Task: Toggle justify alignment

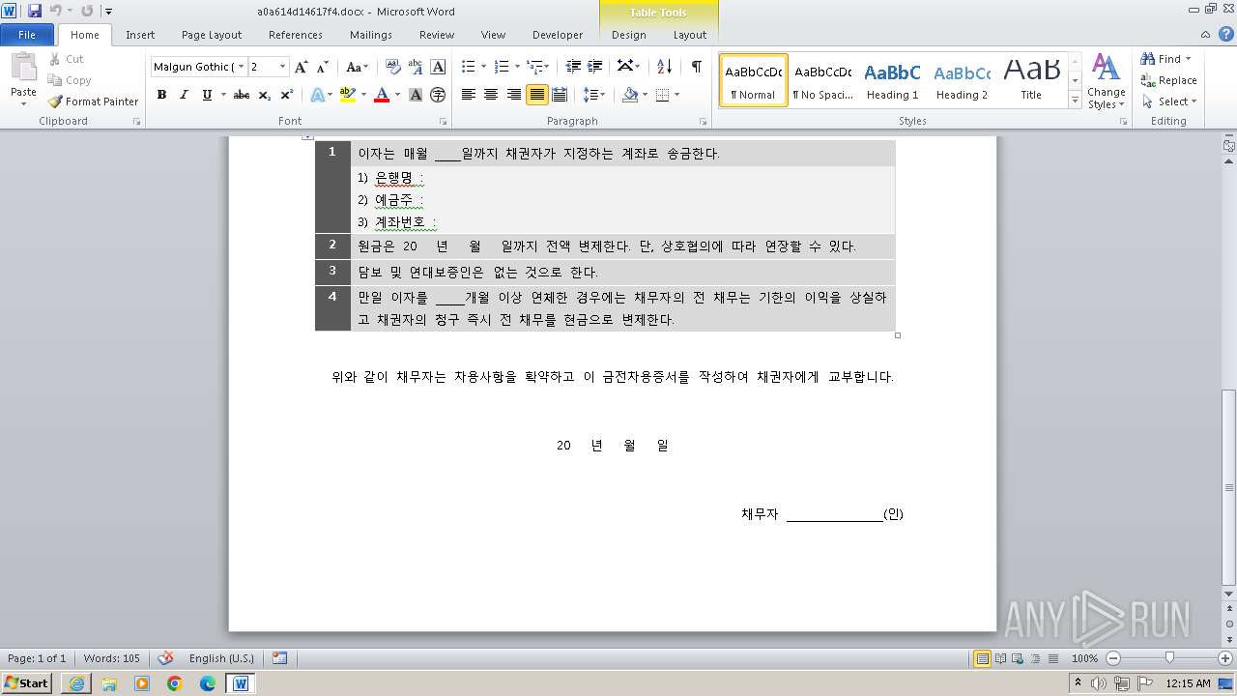Action: click(x=536, y=95)
